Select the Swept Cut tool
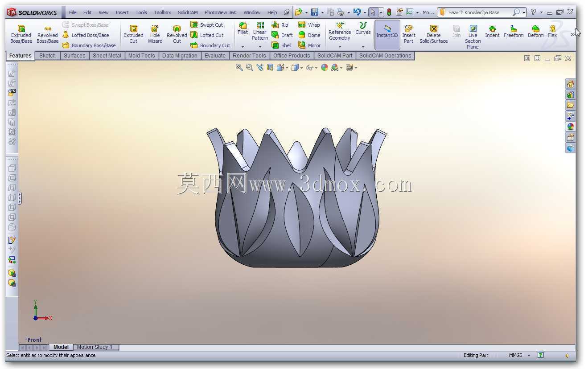Screen dimensions: 588x369 pyautogui.click(x=207, y=25)
